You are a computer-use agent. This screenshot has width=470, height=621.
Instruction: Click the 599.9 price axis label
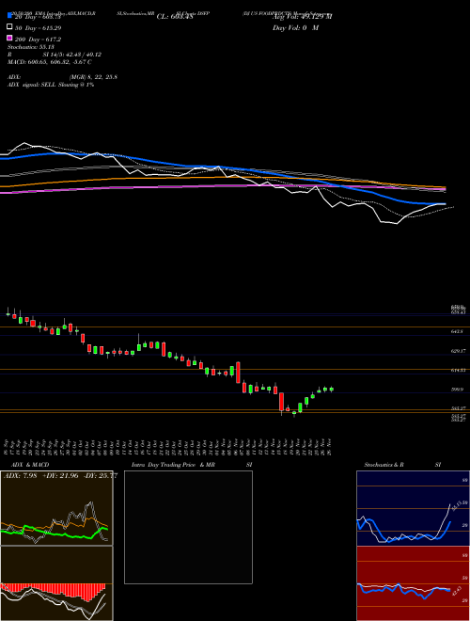[x=457, y=390]
